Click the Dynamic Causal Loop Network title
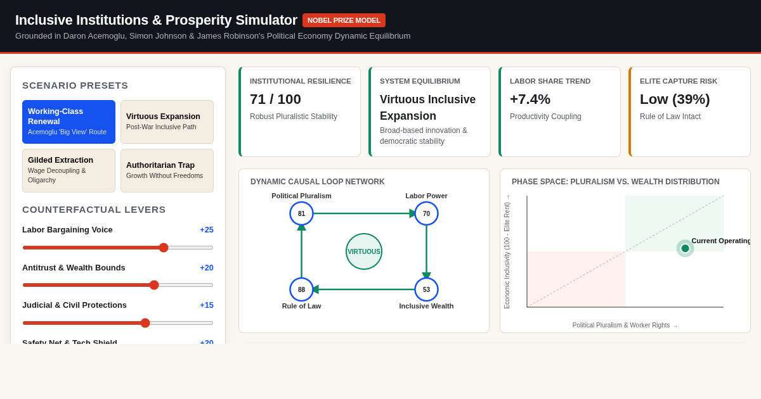Viewport: 761px width, 399px height. pos(318,182)
